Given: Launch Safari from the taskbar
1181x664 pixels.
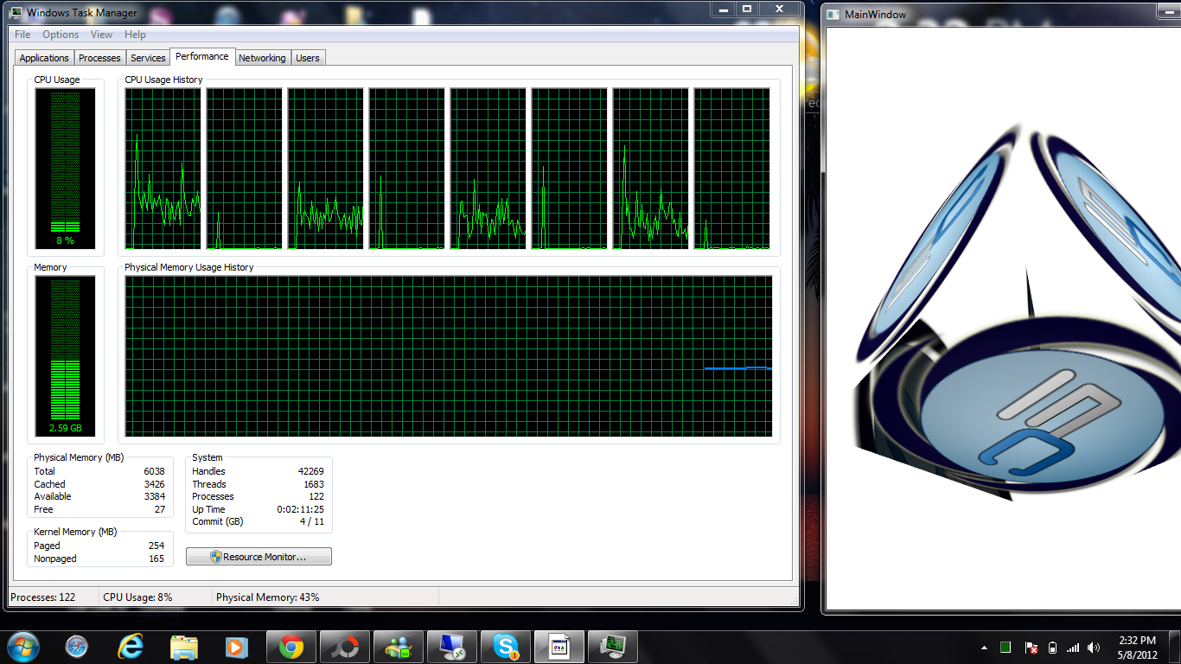Looking at the screenshot, I should [77, 646].
